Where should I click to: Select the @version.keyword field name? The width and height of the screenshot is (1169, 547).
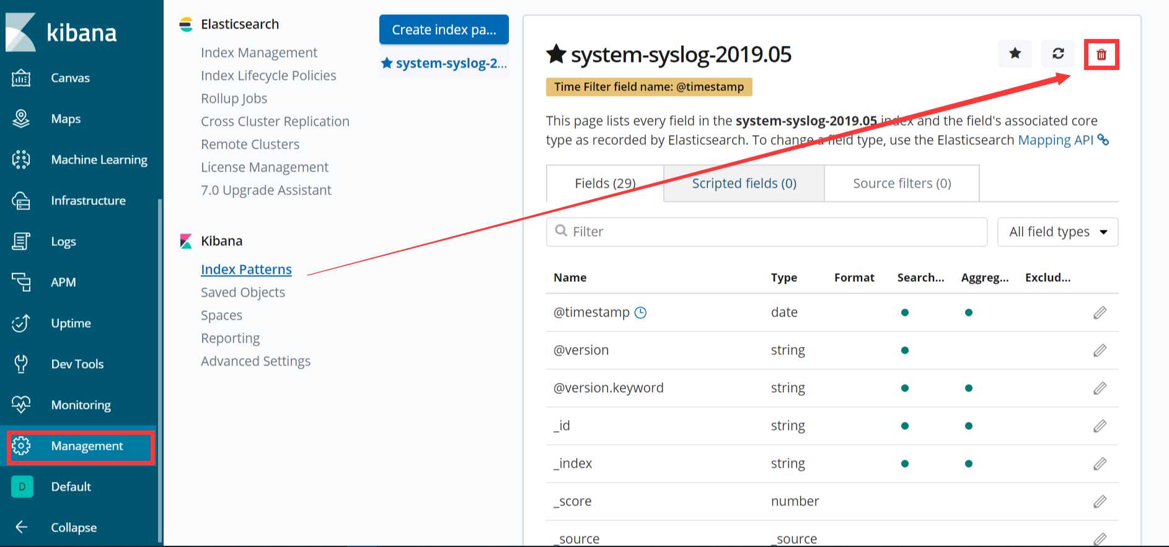(608, 388)
